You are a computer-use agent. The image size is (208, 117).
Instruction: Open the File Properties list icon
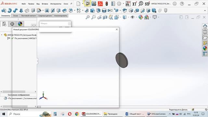113,4
